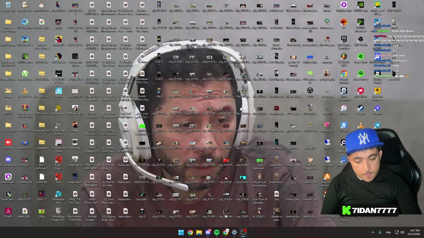Expand the hidden system tray icons chevron

pyautogui.click(x=373, y=232)
